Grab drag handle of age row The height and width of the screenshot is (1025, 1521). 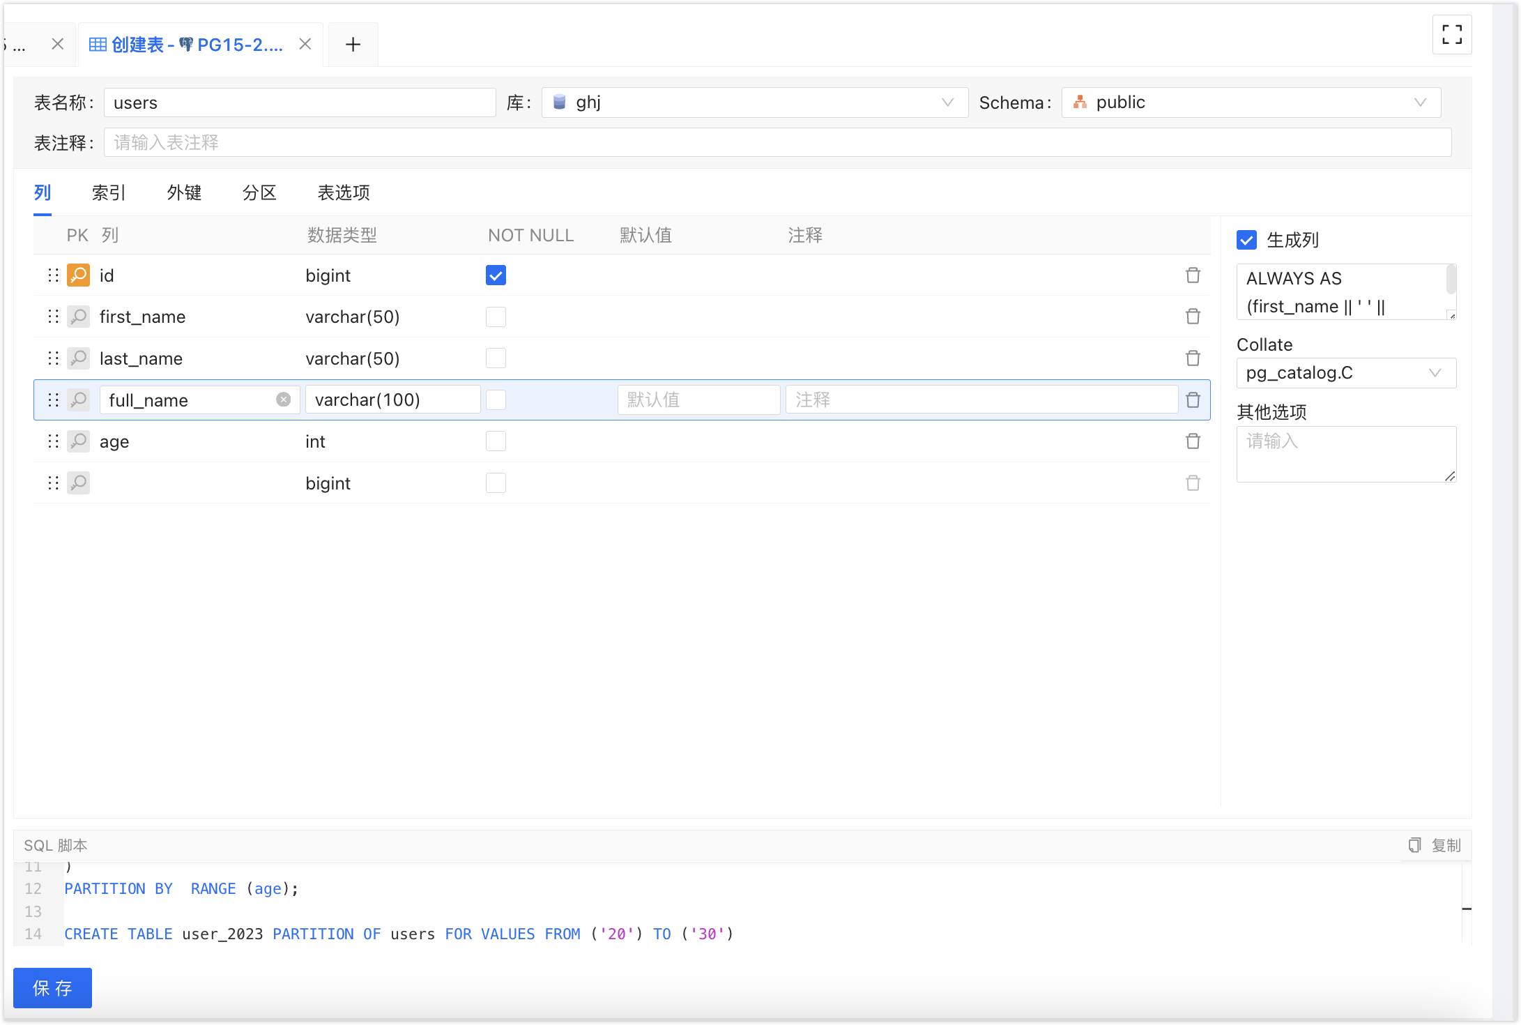53,441
